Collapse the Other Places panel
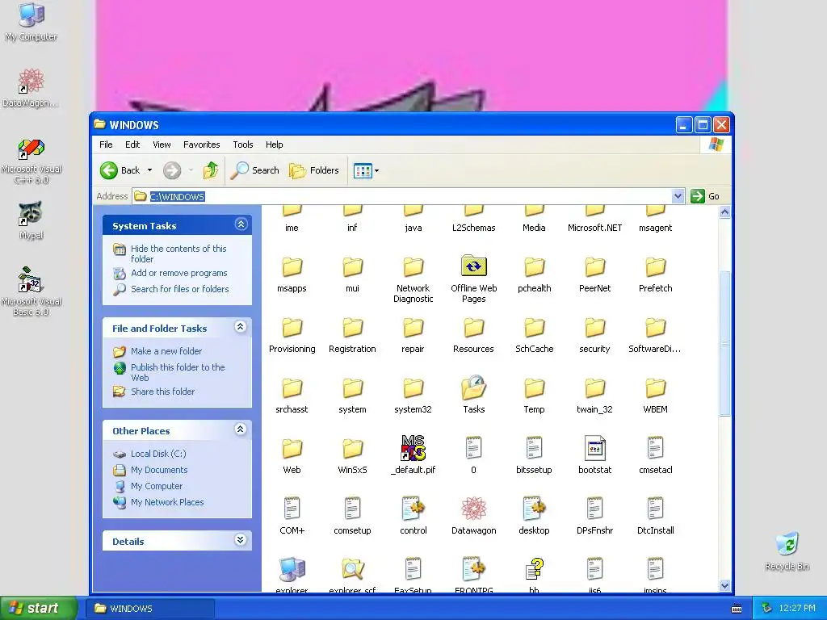This screenshot has width=827, height=620. pyautogui.click(x=241, y=429)
